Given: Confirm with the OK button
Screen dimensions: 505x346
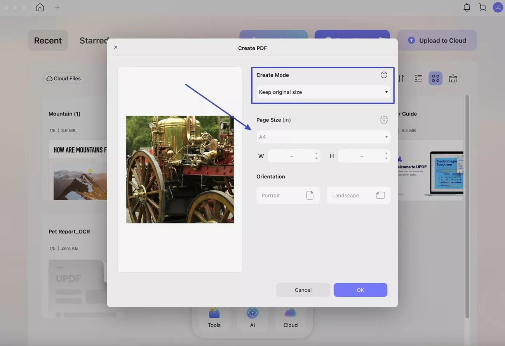Looking at the screenshot, I should point(360,290).
